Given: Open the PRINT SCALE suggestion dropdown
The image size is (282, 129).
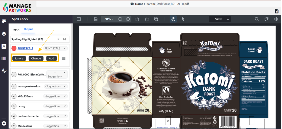Looking at the screenshot, I should tap(55, 48).
